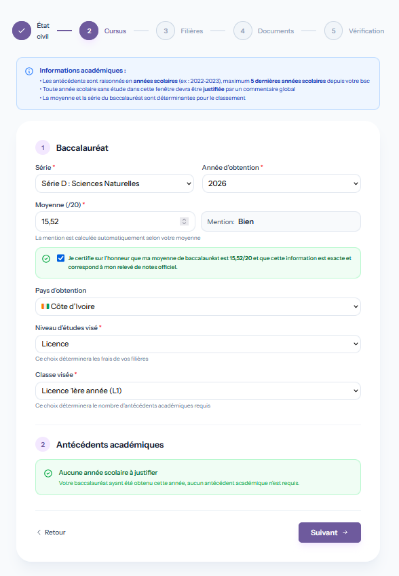
Task: Uncheck the honor certification checkbox
Action: (x=61, y=258)
